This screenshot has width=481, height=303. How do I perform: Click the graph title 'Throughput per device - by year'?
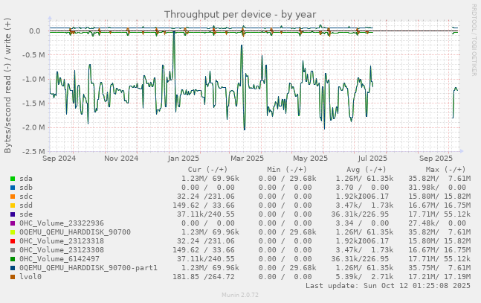(x=239, y=14)
